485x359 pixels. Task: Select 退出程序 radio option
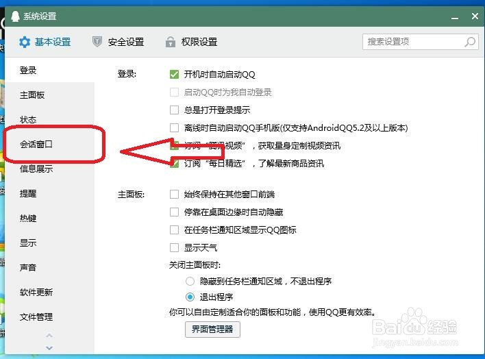[190, 297]
